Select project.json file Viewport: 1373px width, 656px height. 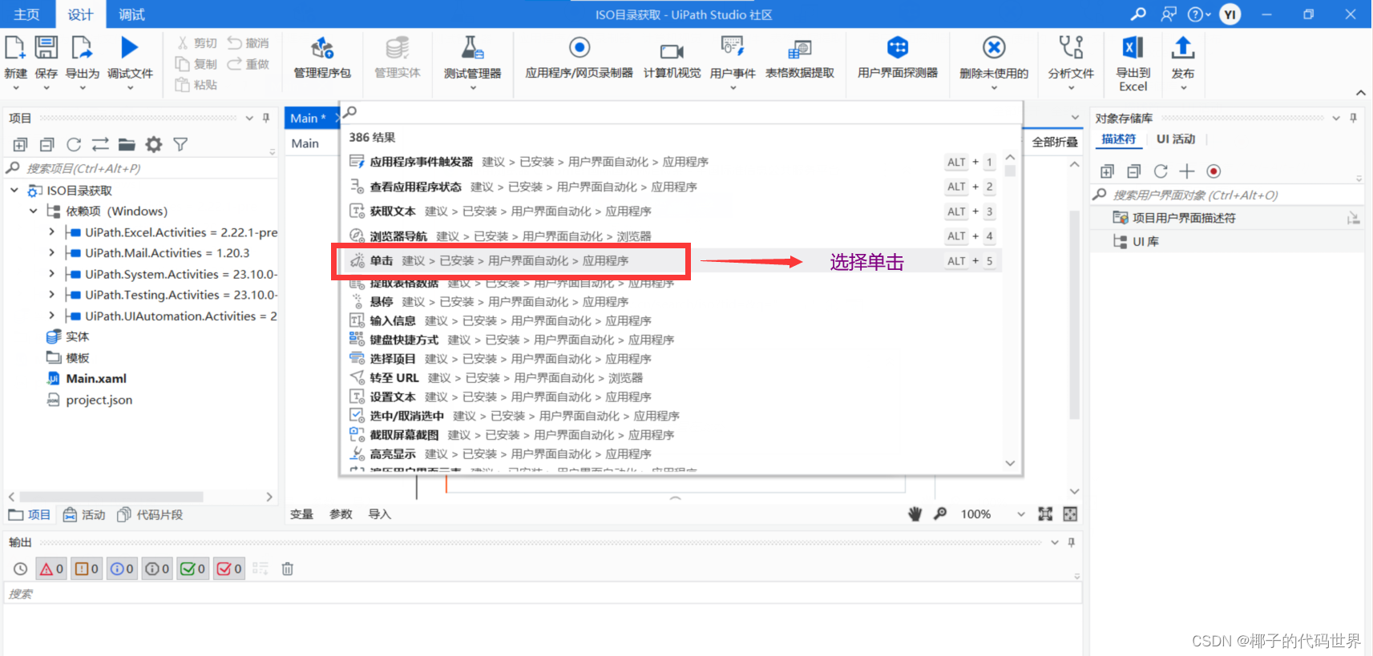click(99, 400)
